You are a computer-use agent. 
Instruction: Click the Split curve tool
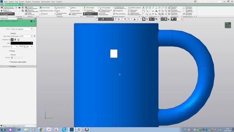click(x=134, y=8)
